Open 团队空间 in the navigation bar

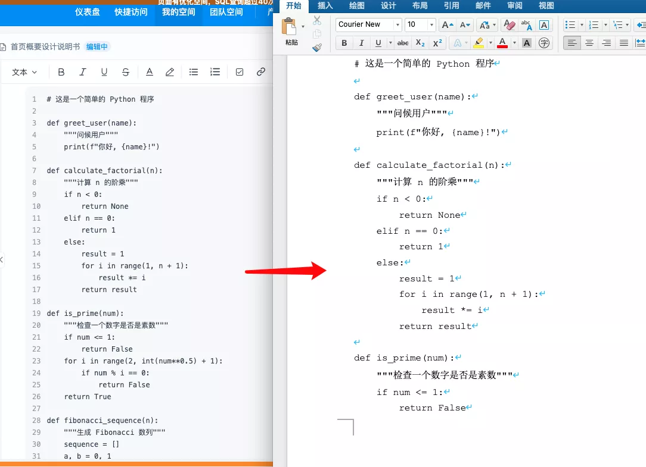(x=226, y=12)
